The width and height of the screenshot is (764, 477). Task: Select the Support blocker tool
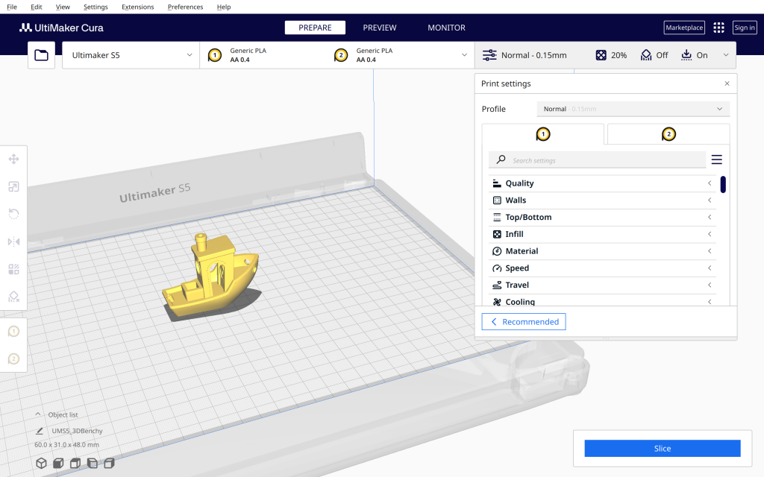point(13,297)
